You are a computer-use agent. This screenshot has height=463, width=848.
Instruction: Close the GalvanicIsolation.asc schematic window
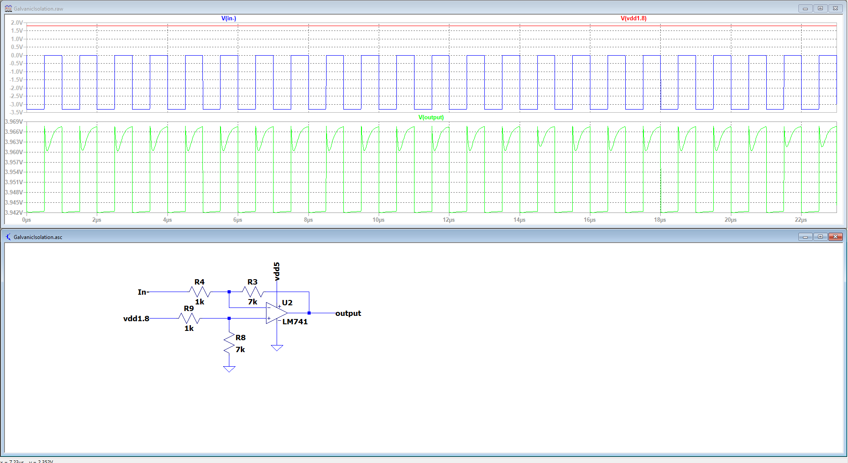click(836, 237)
